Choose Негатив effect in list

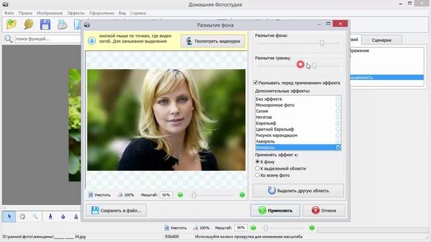point(298,117)
